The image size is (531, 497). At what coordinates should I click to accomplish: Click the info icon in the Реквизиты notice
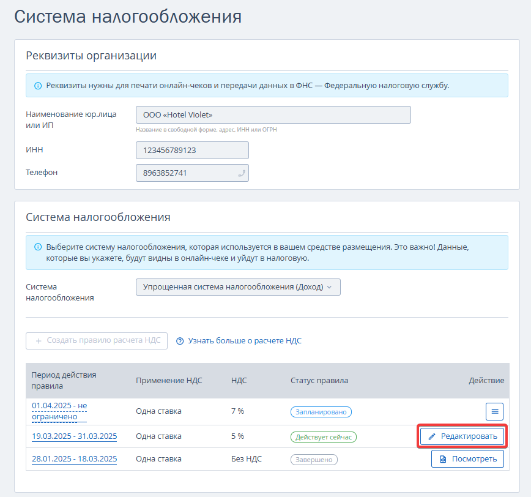(38, 86)
